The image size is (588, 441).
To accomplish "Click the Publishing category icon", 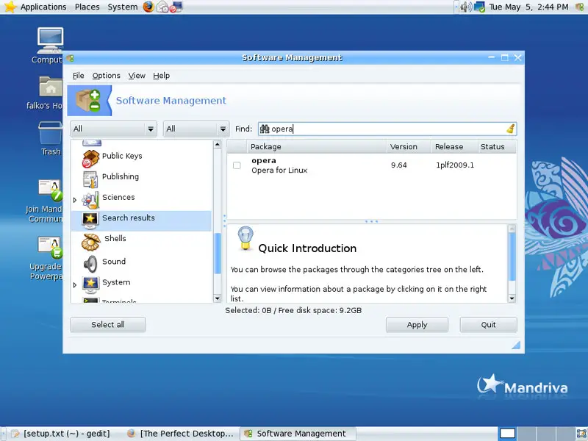I will coord(90,179).
